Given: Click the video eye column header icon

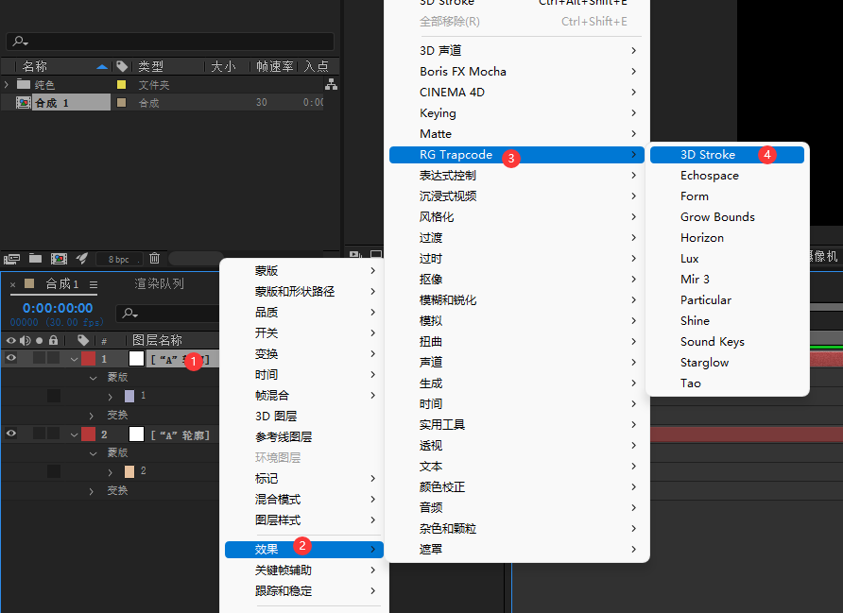Looking at the screenshot, I should click(x=10, y=340).
